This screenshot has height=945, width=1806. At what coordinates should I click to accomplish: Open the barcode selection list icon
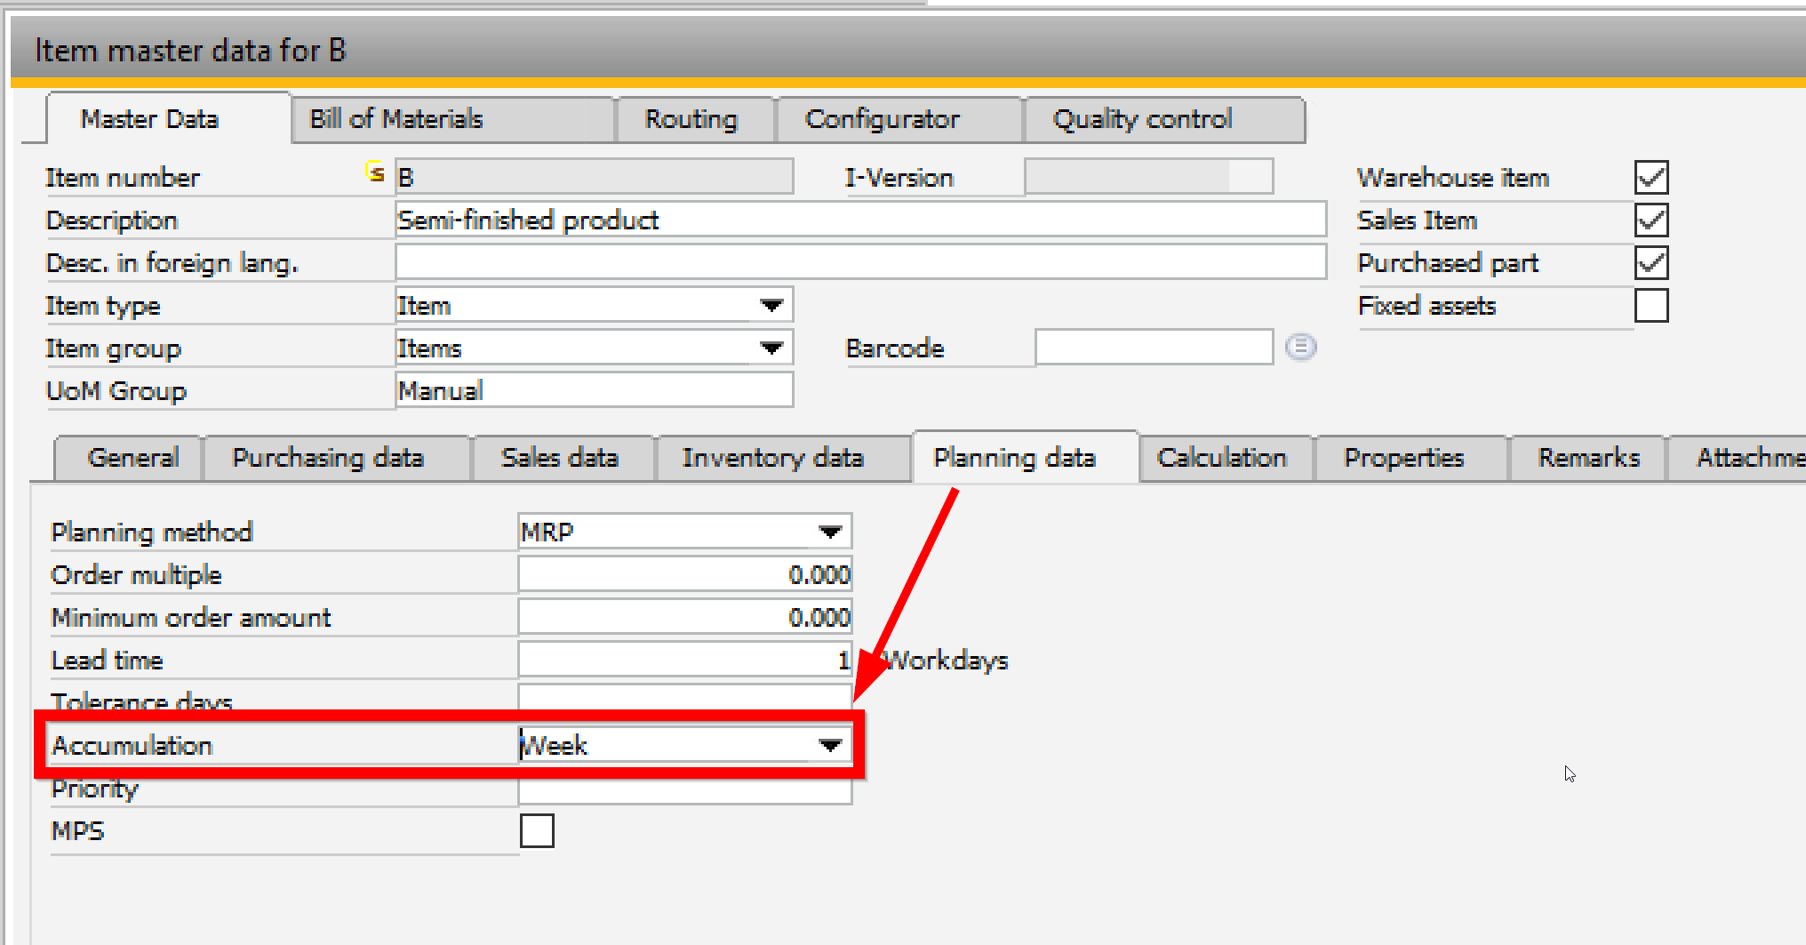[1301, 347]
